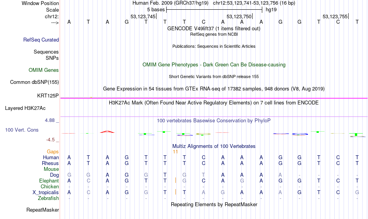This screenshot has height=219, width=368.
Task: Click the Sequences track label
Action: pyautogui.click(x=46, y=52)
